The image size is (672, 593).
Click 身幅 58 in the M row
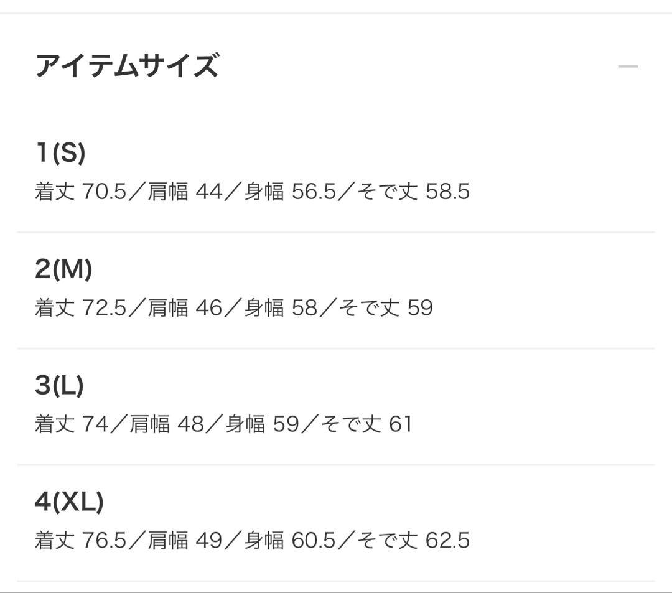pos(281,308)
